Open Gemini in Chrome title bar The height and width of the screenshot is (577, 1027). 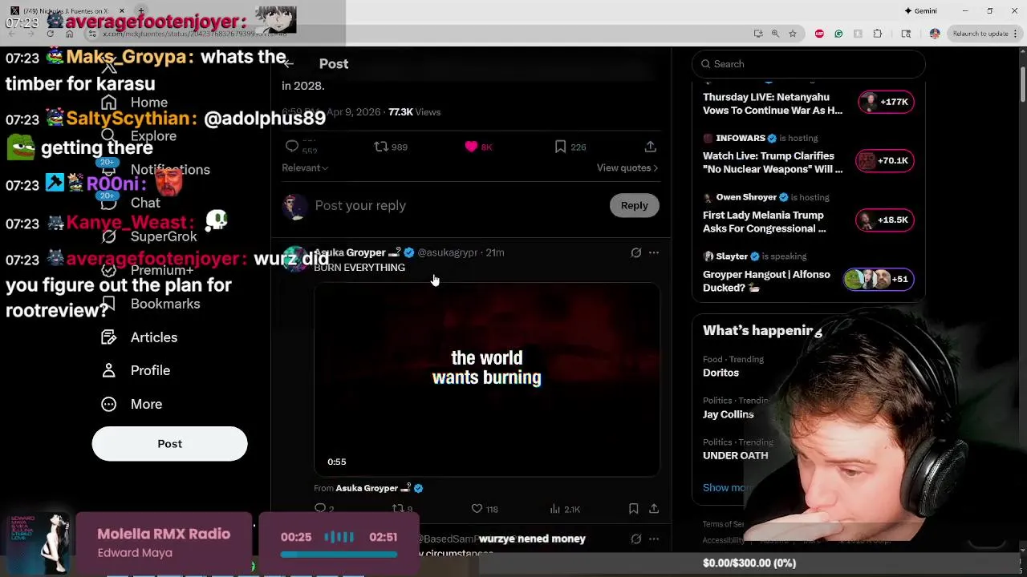coord(920,11)
